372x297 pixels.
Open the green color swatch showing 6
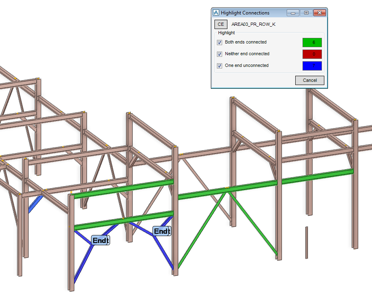pos(312,43)
